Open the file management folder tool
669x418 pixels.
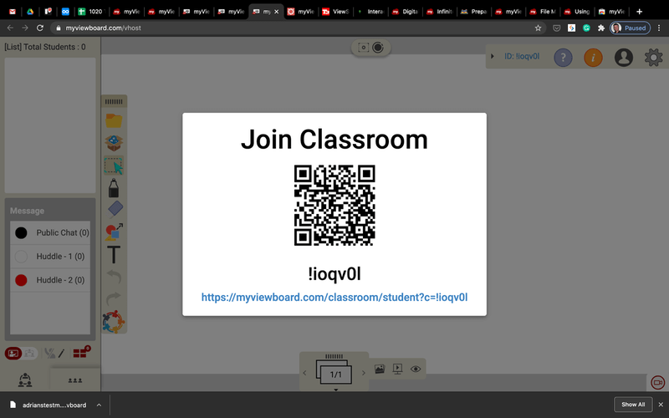tap(114, 120)
